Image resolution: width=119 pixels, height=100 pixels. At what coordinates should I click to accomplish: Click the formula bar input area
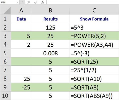pyautogui.click(x=83, y=2)
